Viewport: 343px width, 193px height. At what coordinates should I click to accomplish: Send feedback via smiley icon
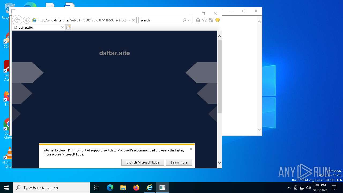click(x=218, y=20)
